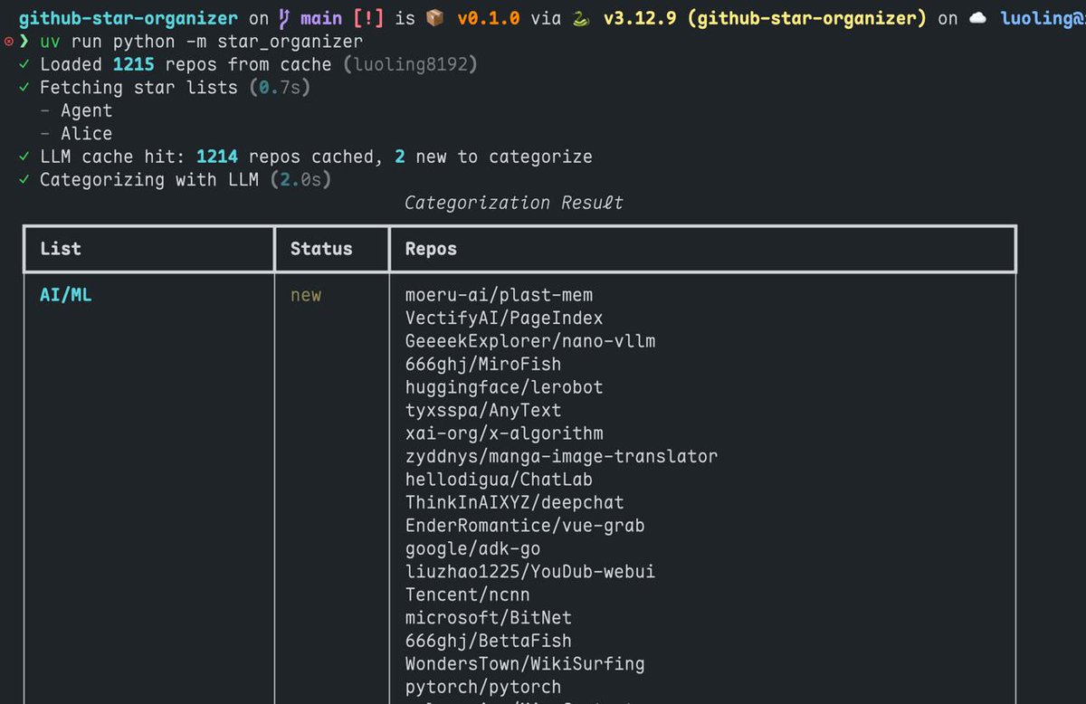This screenshot has height=704, width=1086.
Task: Click the (github-star-organizer) virtualenv name
Action: click(807, 19)
